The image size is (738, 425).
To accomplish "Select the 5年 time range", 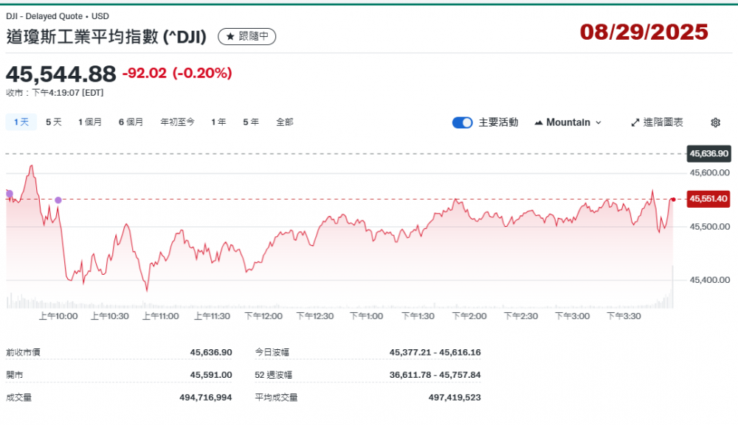I will pyautogui.click(x=251, y=122).
